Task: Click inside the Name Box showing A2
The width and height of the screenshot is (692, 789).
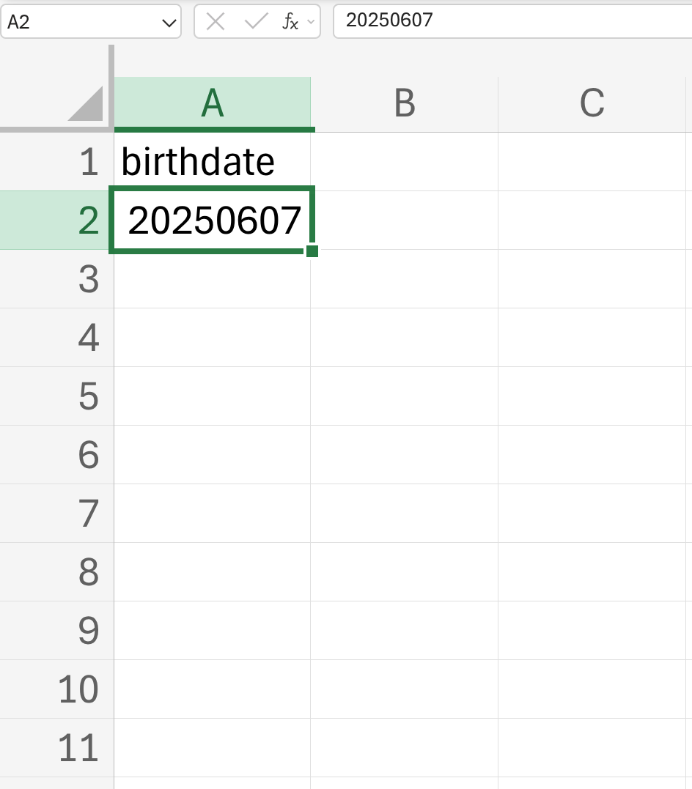Action: [81, 22]
